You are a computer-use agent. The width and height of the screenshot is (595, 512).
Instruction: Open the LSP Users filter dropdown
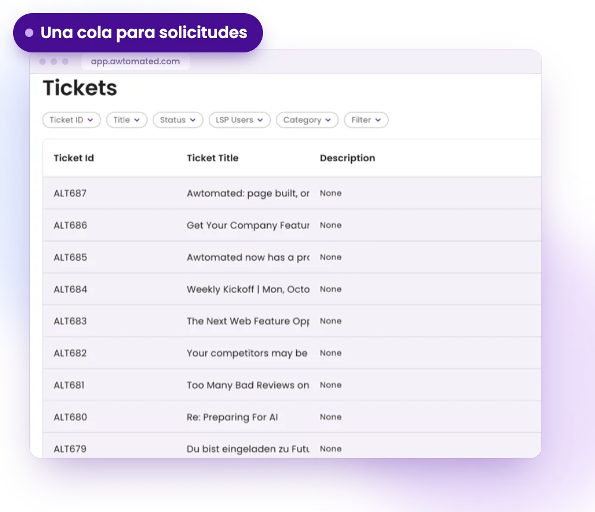coord(239,120)
